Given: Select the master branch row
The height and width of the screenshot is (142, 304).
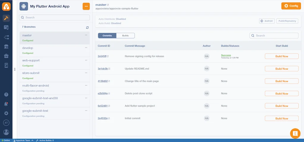Looking at the screenshot, I should 55,38.
